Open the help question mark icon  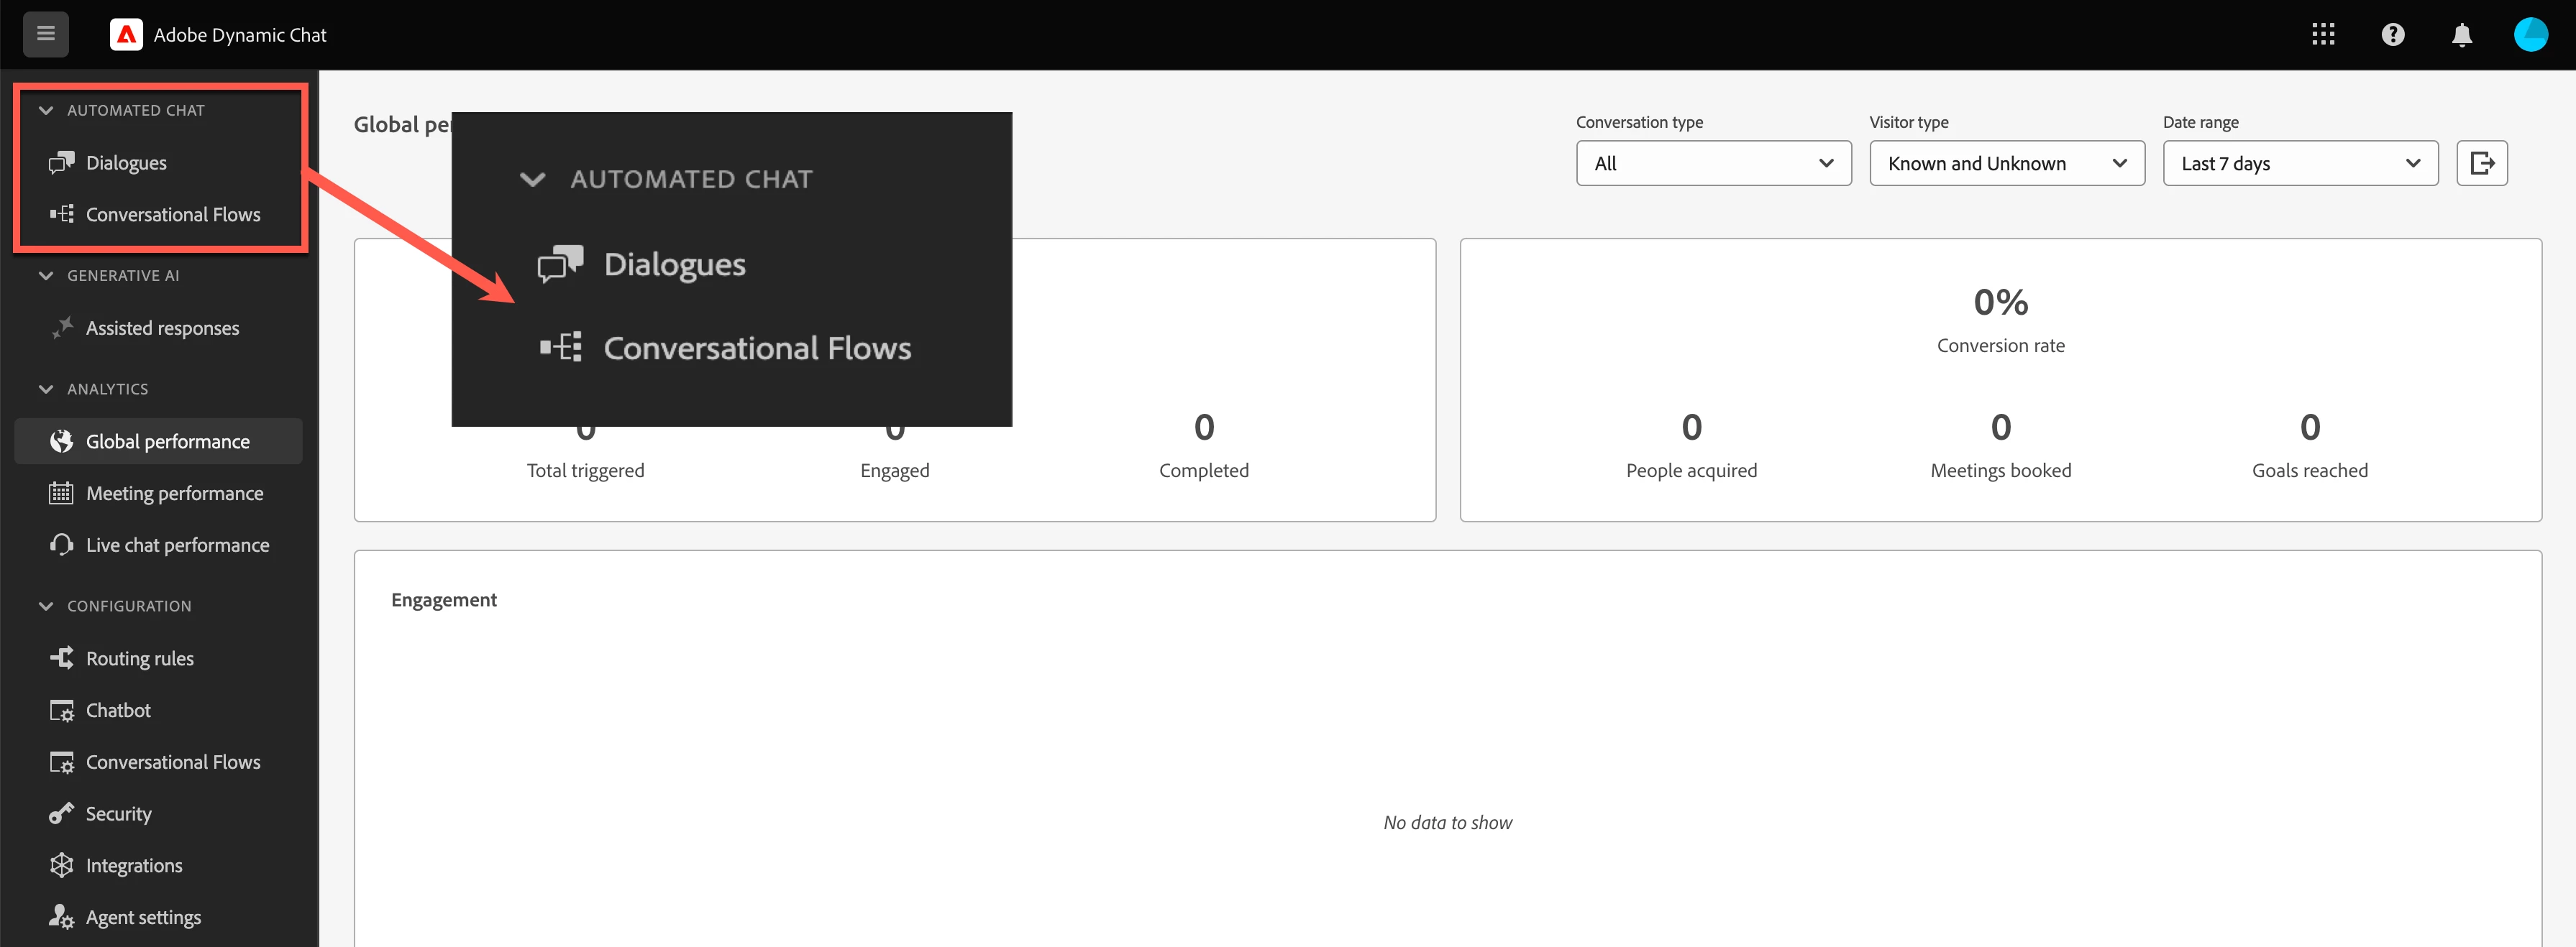coord(2392,35)
